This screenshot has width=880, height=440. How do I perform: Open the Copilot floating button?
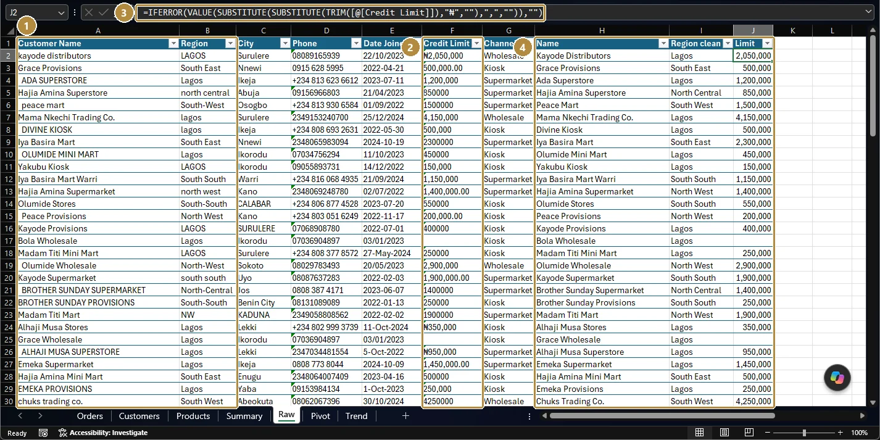[837, 377]
